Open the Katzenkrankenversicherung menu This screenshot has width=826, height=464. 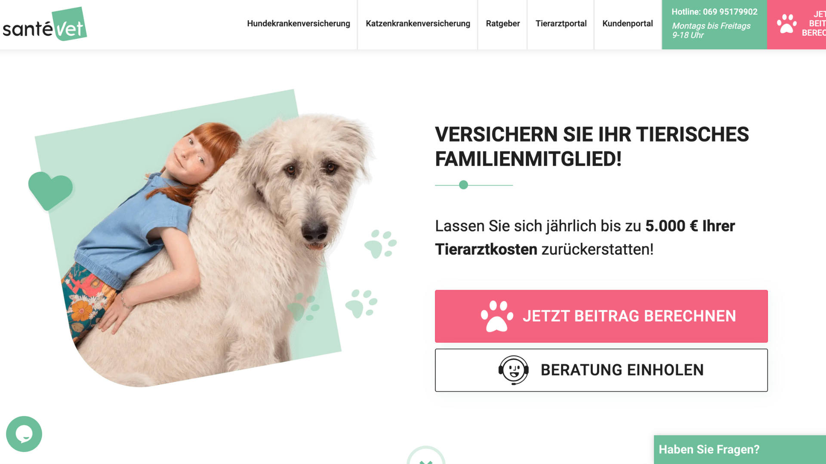(418, 24)
